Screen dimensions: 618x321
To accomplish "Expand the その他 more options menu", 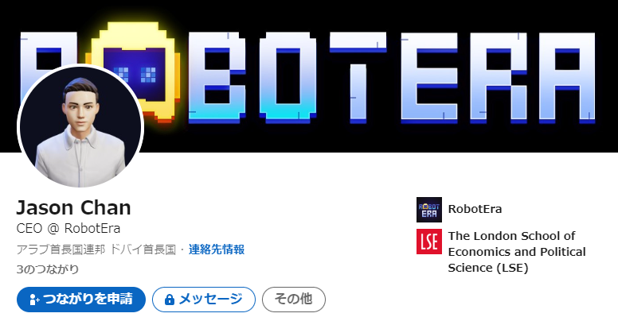I will point(294,300).
